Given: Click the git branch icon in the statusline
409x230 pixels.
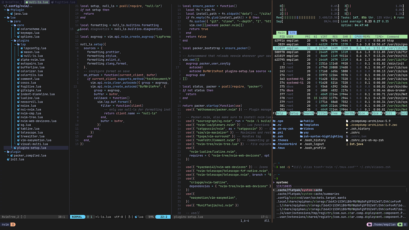Looking at the screenshot, I should [88, 217].
